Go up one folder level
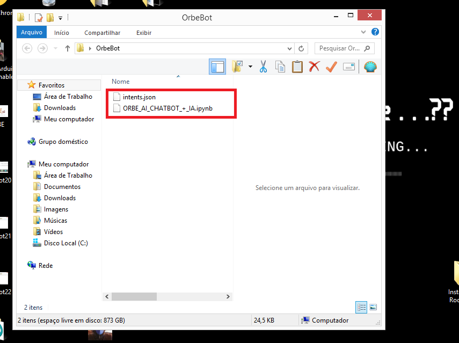Viewport: 459px width, 343px height. [68, 48]
